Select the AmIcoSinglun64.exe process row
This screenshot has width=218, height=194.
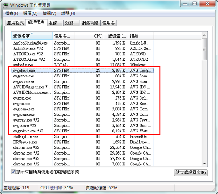point(82,43)
